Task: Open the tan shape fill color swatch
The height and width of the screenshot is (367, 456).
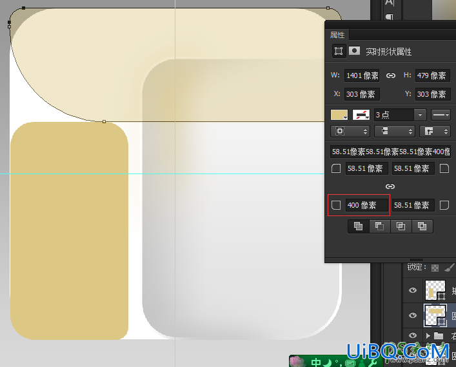Action: pos(339,115)
